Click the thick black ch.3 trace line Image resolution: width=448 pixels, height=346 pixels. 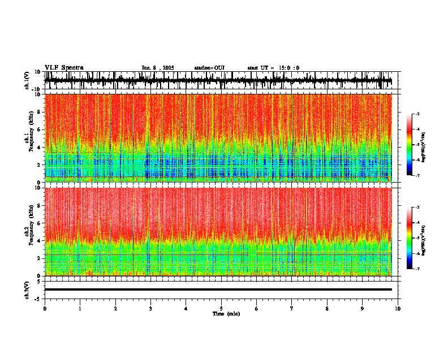[x=218, y=289]
